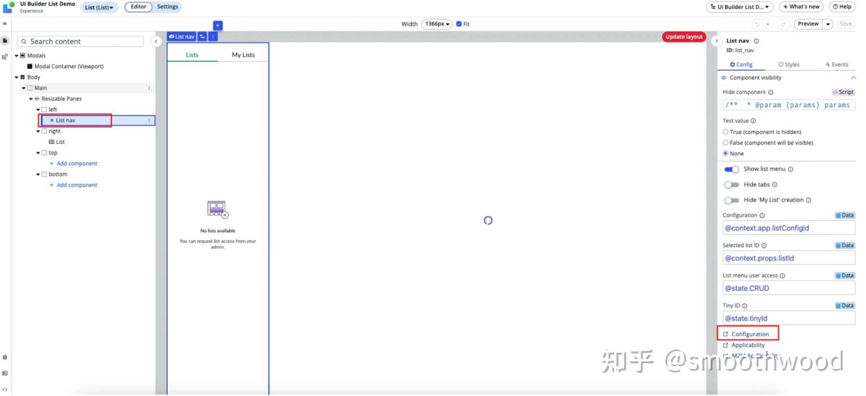Click the @state.CRUD user access field
Viewport: 866px width, 396px height.
click(789, 288)
